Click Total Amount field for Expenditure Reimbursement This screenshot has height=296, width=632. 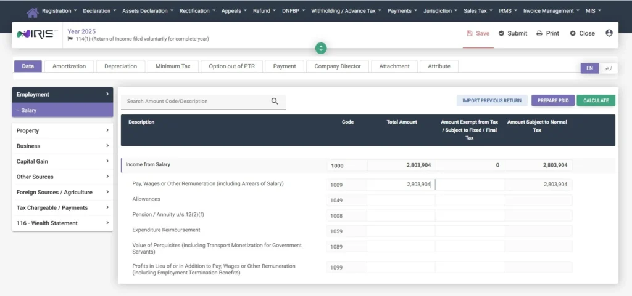(401, 231)
